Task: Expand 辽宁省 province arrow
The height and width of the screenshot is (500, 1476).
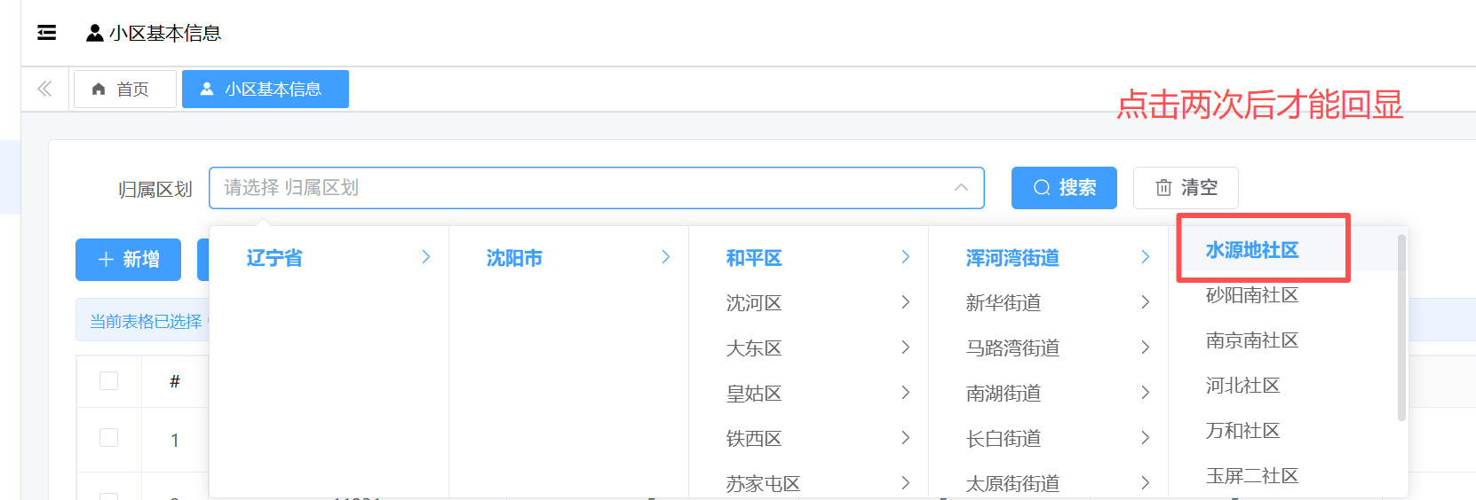Action: (x=426, y=257)
